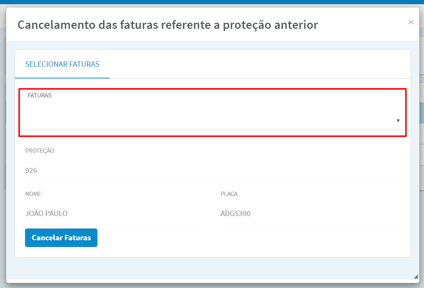Click the blue application header bar behind dialog
The height and width of the screenshot is (288, 424).
(x=212, y=2)
